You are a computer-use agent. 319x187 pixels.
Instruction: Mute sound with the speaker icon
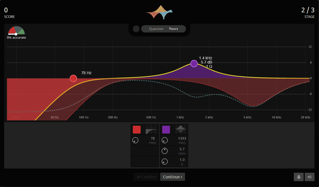point(309,177)
